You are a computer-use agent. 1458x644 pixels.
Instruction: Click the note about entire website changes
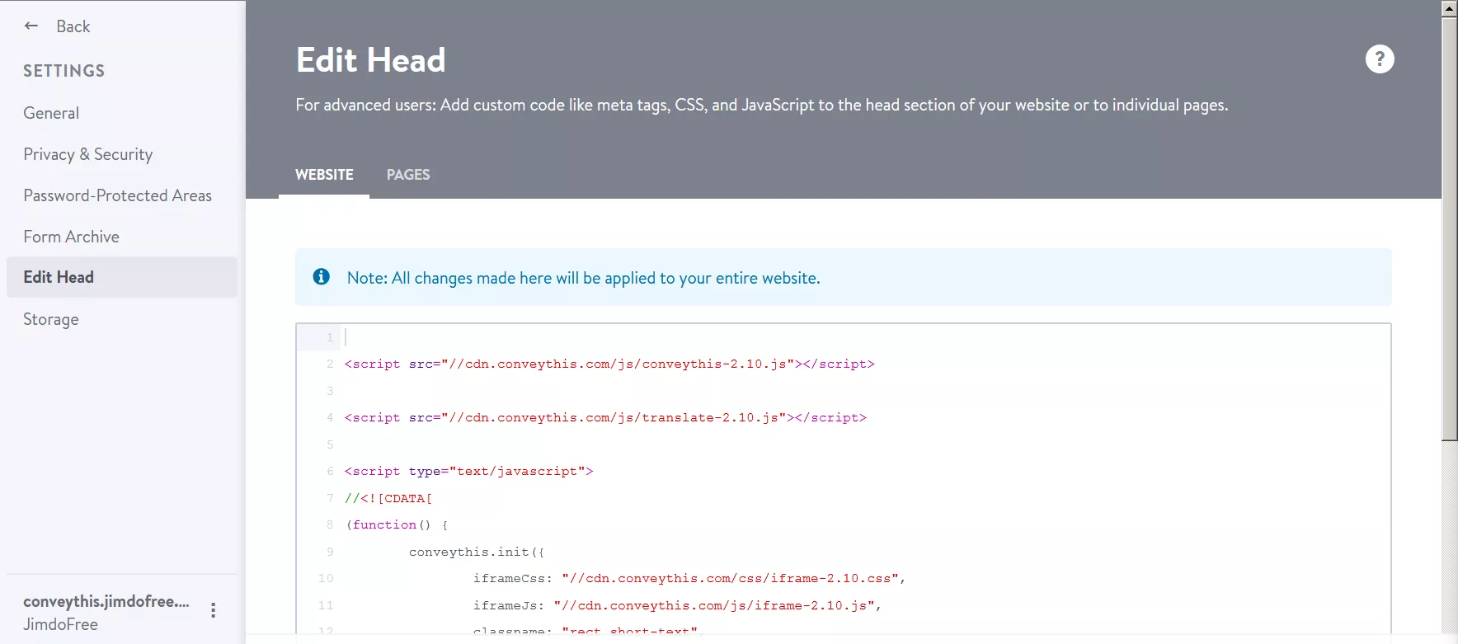pyautogui.click(x=583, y=278)
